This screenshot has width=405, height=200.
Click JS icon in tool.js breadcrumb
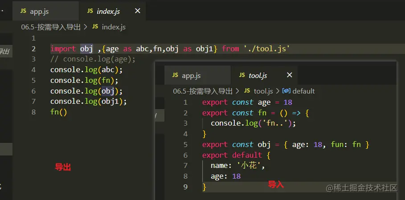(247, 91)
